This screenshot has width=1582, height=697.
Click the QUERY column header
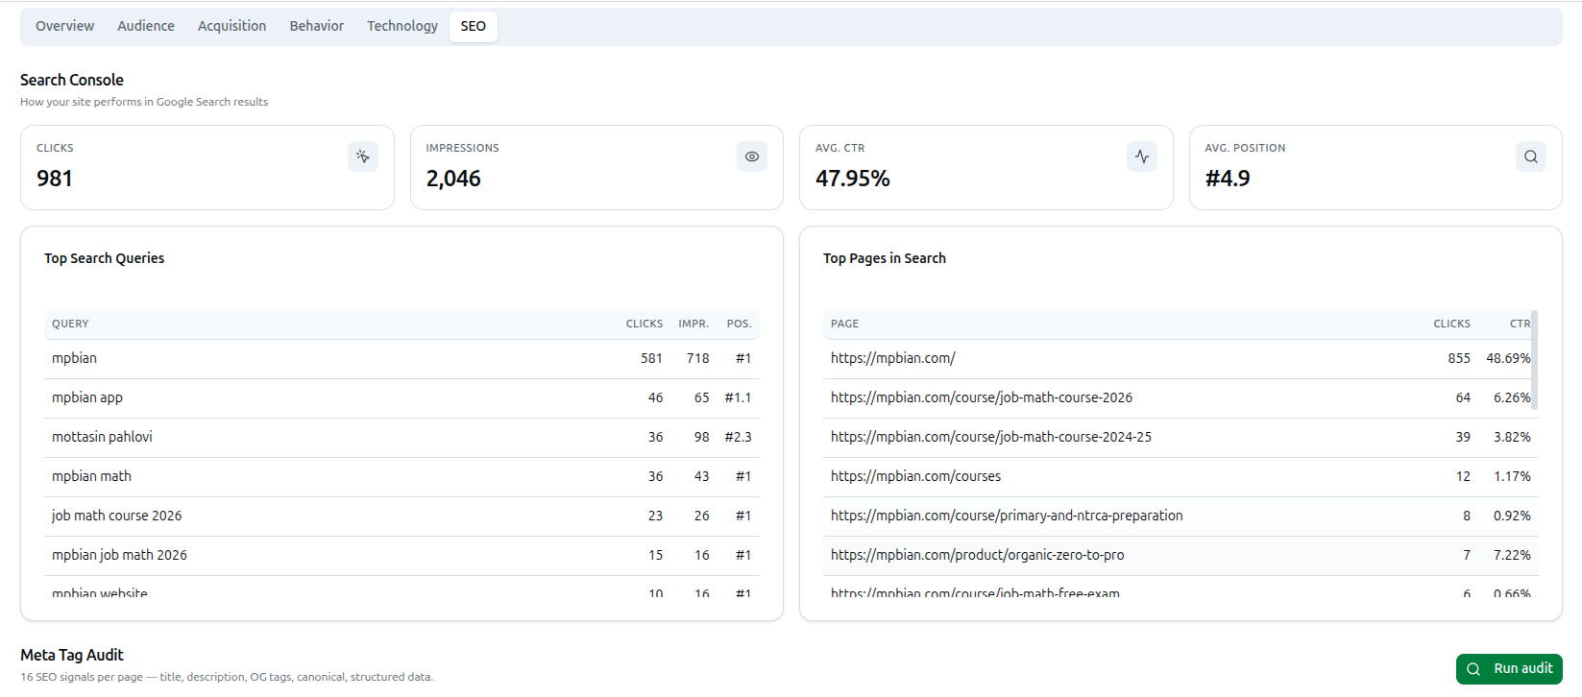click(70, 324)
